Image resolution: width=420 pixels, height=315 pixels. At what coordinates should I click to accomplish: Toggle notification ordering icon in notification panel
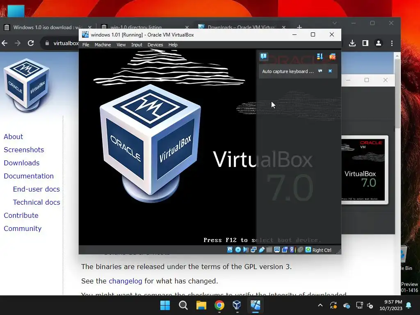point(320,56)
